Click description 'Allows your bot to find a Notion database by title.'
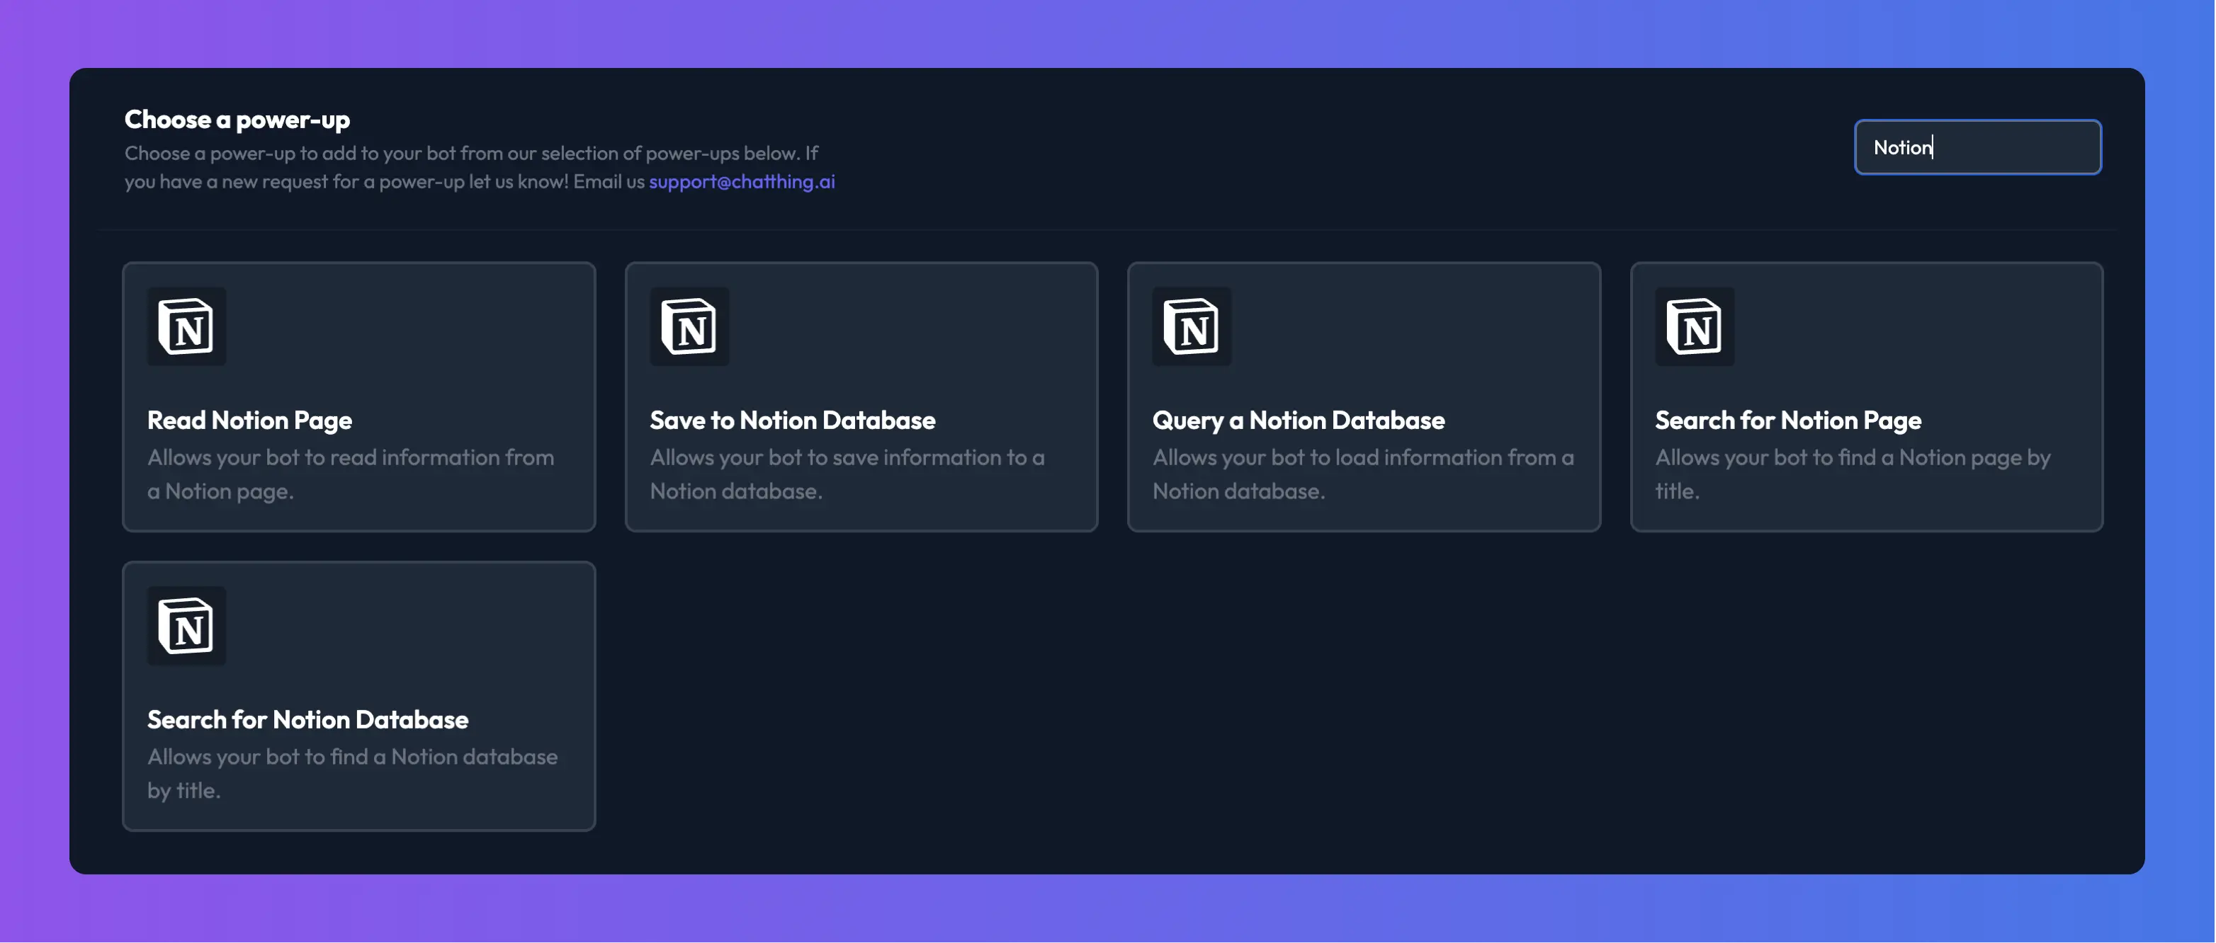Screen dimensions: 2216x943 point(353,774)
